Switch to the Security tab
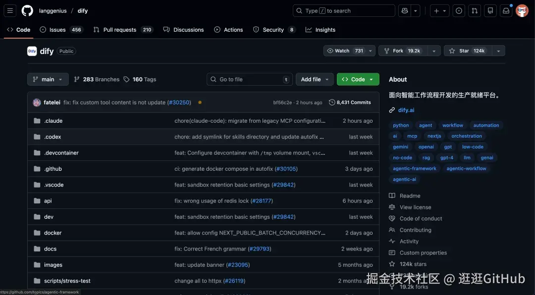 tap(274, 30)
